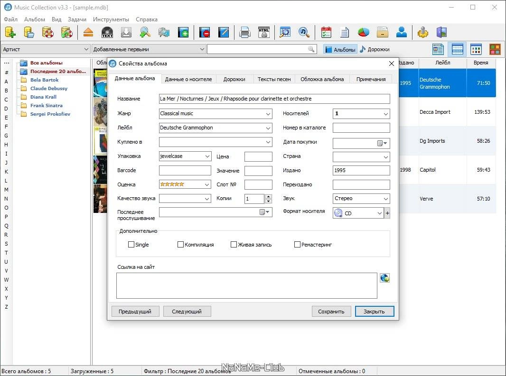
Task: Open the Куплено в dropdown
Action: (268, 142)
